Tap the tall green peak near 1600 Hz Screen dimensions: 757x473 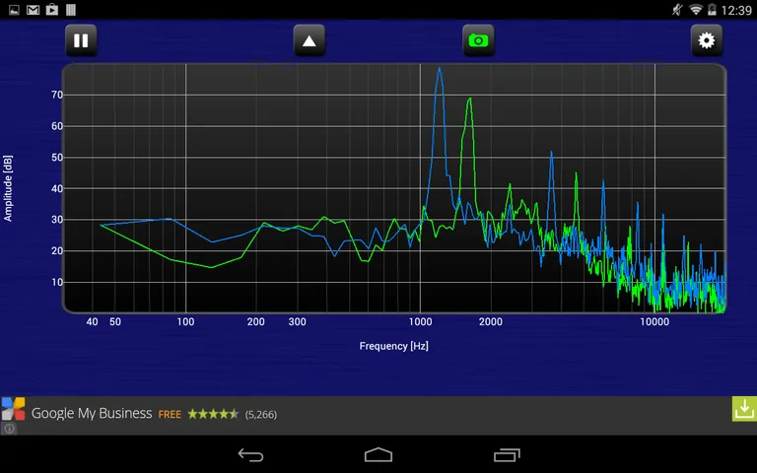[469, 101]
